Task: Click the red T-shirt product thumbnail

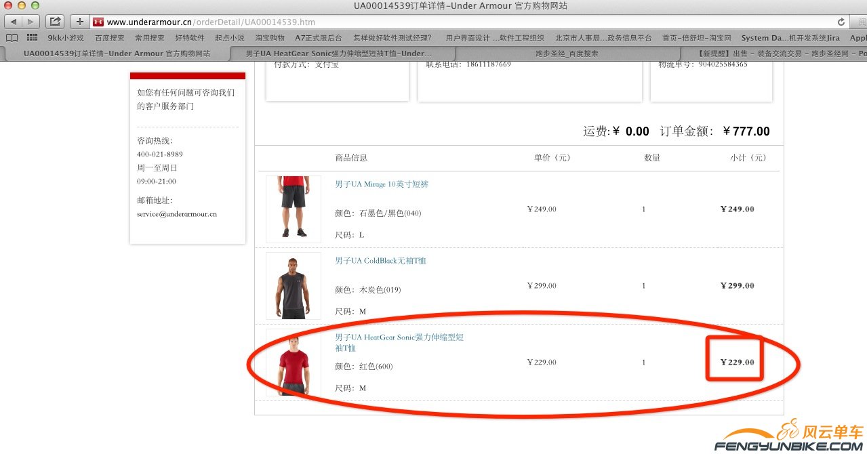Action: coord(293,363)
